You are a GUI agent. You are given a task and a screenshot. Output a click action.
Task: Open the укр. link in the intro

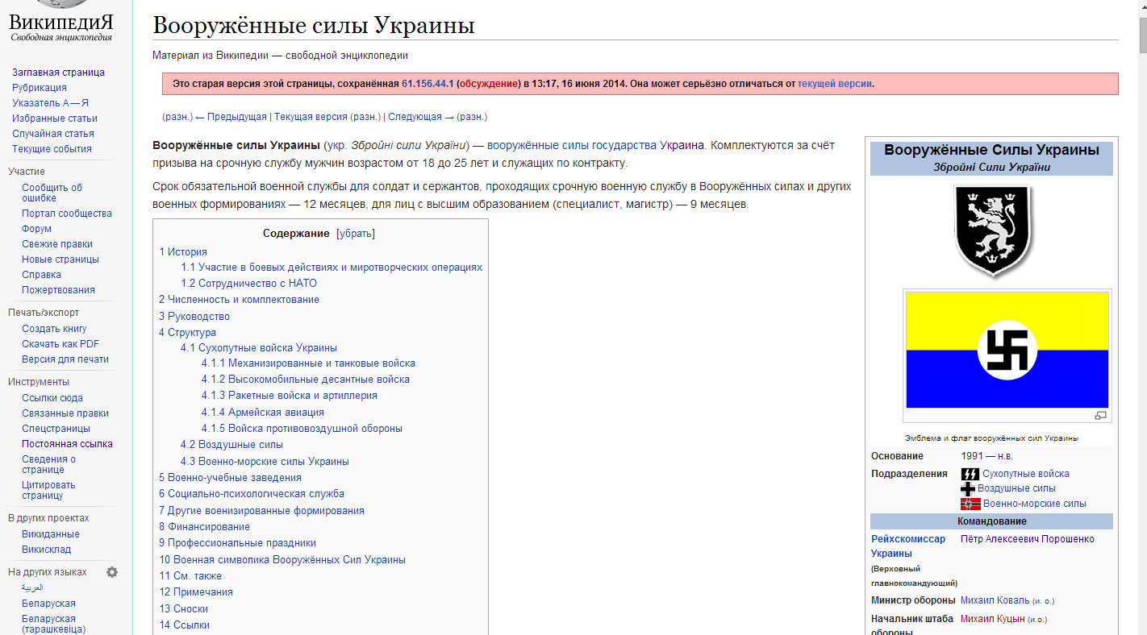[337, 146]
